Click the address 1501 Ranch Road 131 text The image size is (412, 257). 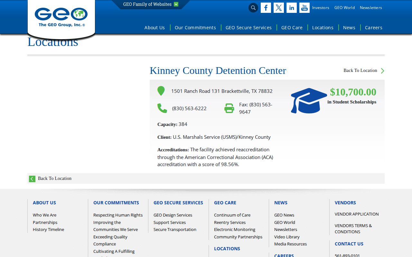point(222,91)
